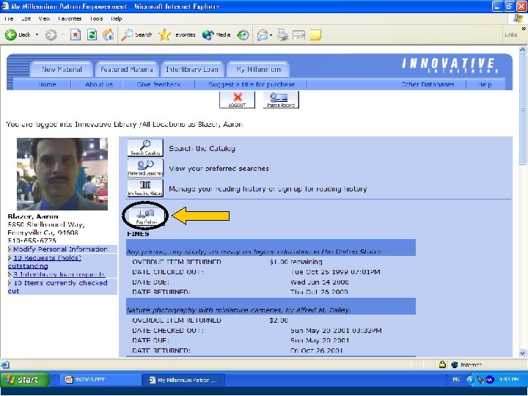Screen dimensions: 528x396
Task: Click the Pay Online icon button
Action: pyautogui.click(x=146, y=216)
